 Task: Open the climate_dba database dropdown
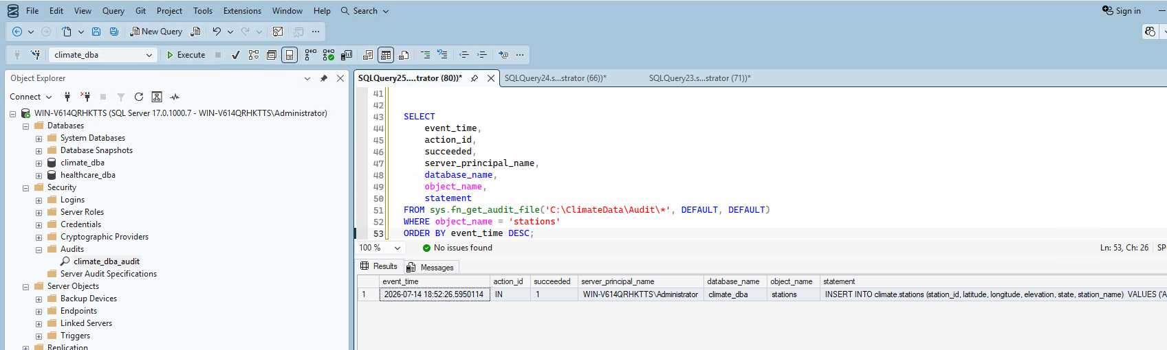point(149,55)
